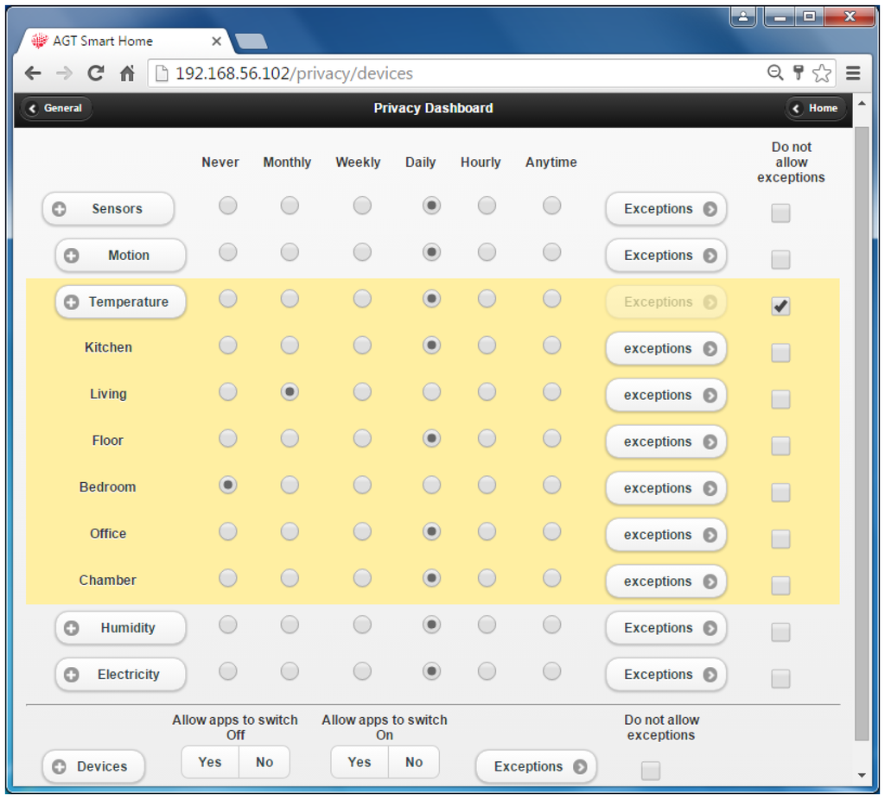Image resolution: width=885 pixels, height=800 pixels.
Task: Open the Sensors Exceptions button
Action: (666, 209)
